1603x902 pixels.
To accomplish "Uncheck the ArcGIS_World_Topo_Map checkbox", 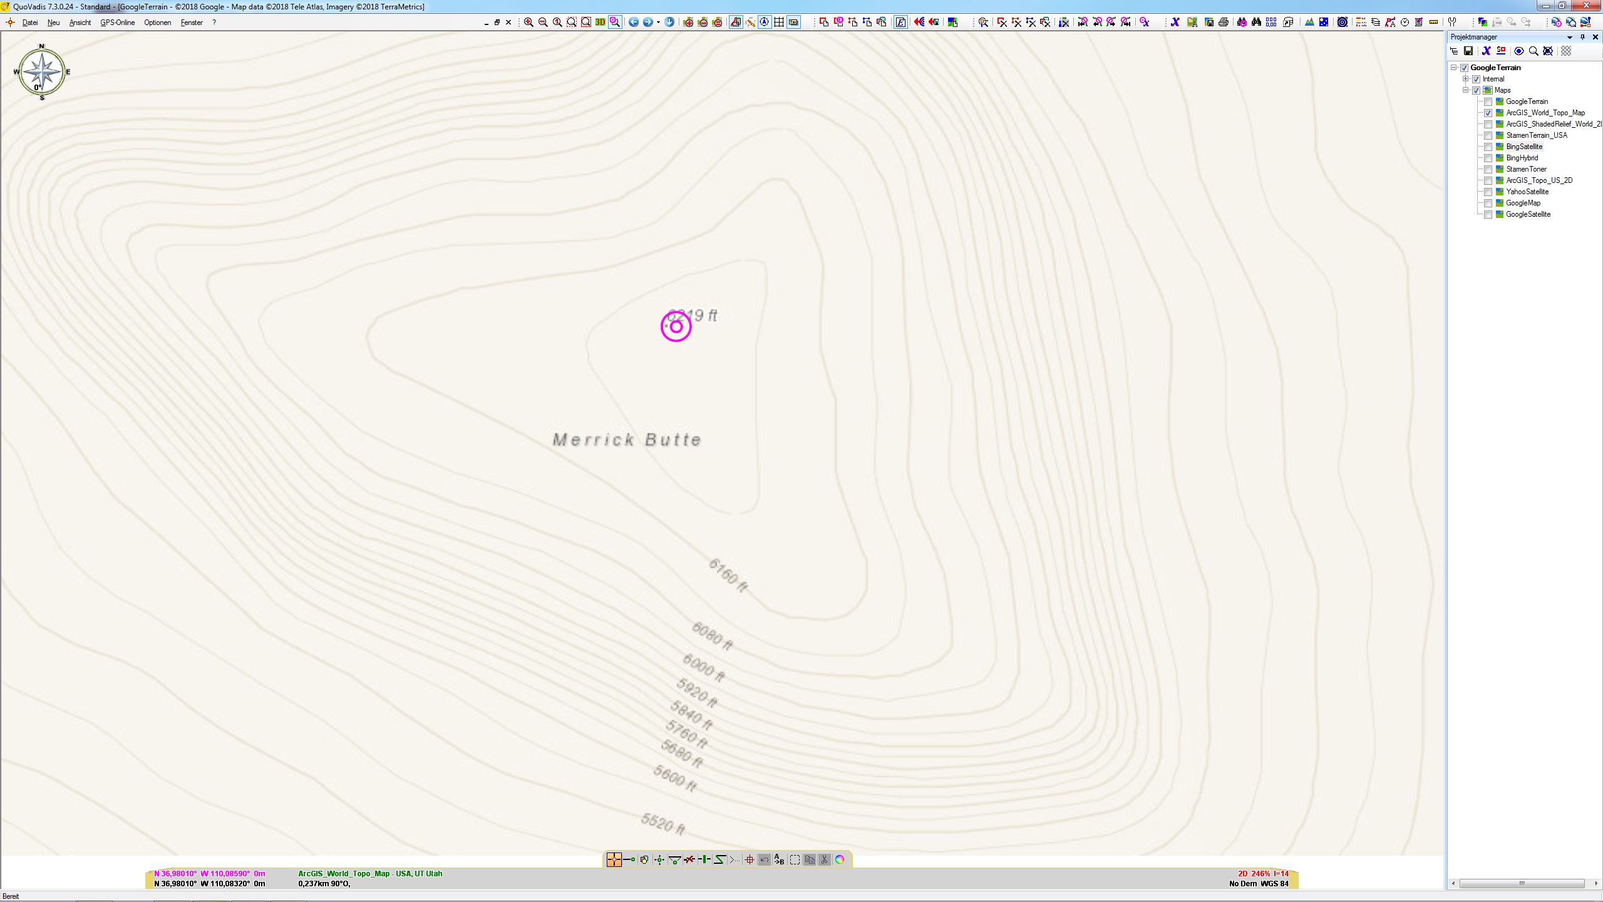I will point(1488,113).
